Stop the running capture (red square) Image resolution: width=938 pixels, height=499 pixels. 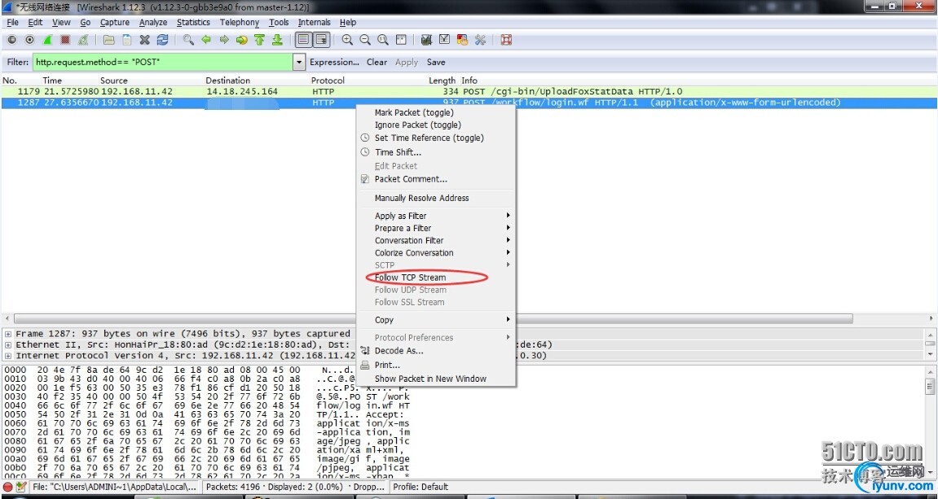pos(65,40)
